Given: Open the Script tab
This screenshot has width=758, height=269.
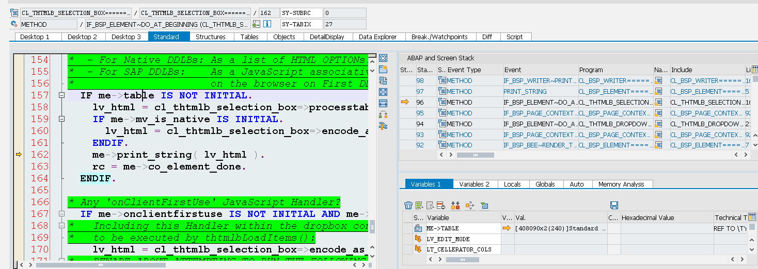Looking at the screenshot, I should tap(515, 37).
